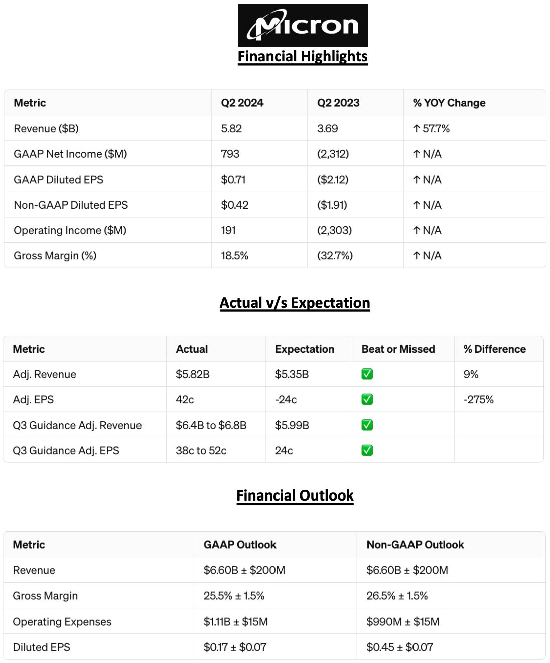Image resolution: width=550 pixels, height=663 pixels.
Task: Click the $6.4B to $6.8B guidance cell
Action: click(211, 425)
